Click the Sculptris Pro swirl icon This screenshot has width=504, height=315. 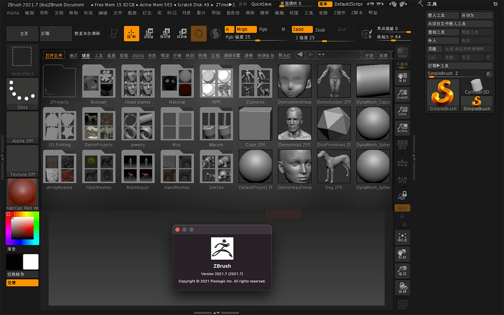(x=215, y=34)
